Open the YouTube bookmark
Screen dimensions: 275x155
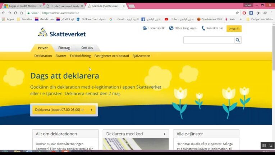coord(179,19)
